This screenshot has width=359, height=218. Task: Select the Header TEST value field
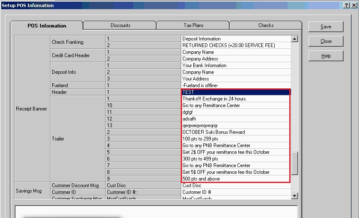[x=235, y=92]
